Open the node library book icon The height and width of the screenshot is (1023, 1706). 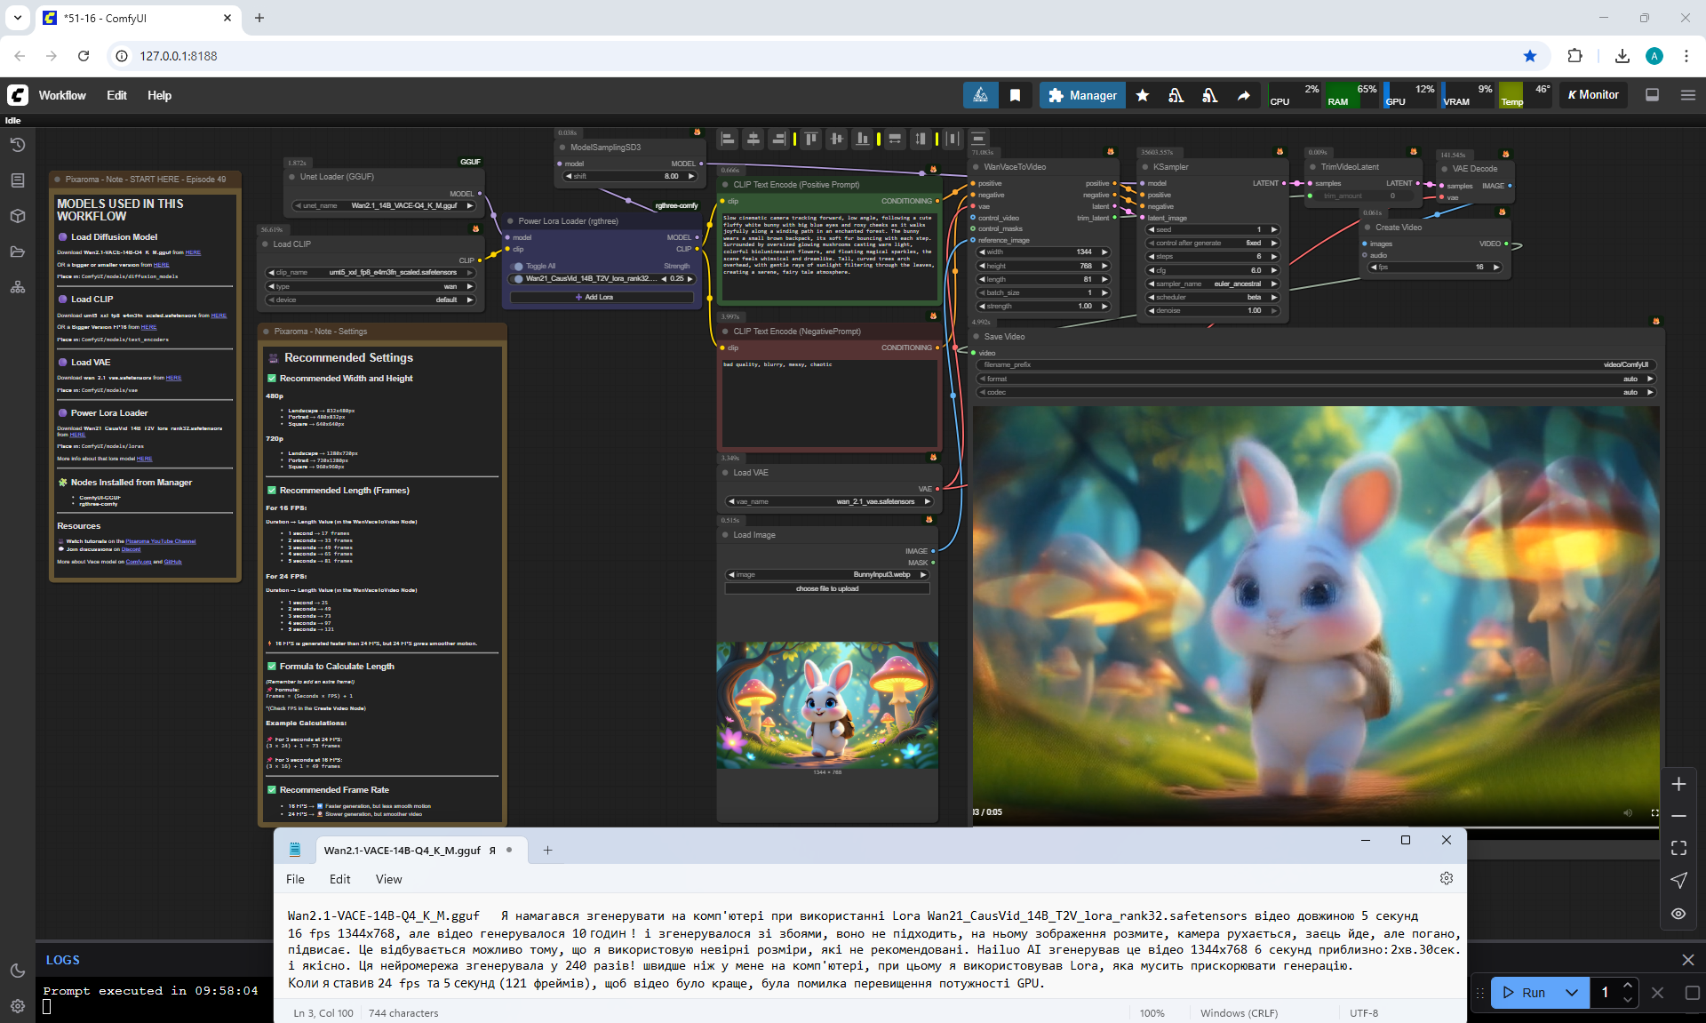tap(18, 180)
